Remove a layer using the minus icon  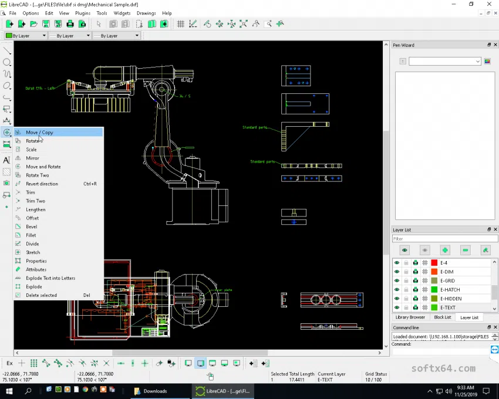pyautogui.click(x=466, y=251)
